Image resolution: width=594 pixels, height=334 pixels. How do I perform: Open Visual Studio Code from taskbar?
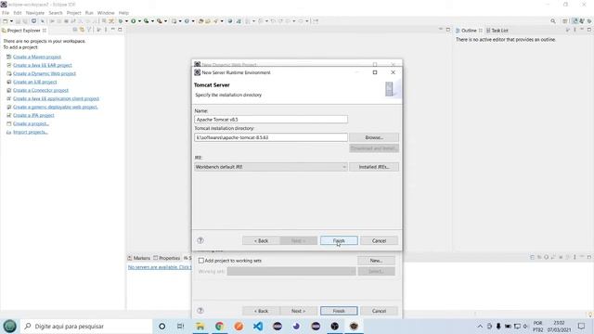click(258, 326)
